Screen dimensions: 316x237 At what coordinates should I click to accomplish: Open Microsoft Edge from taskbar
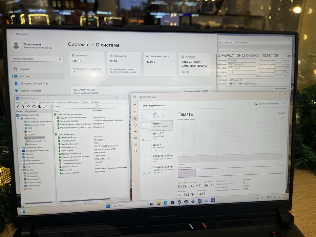click(x=166, y=203)
